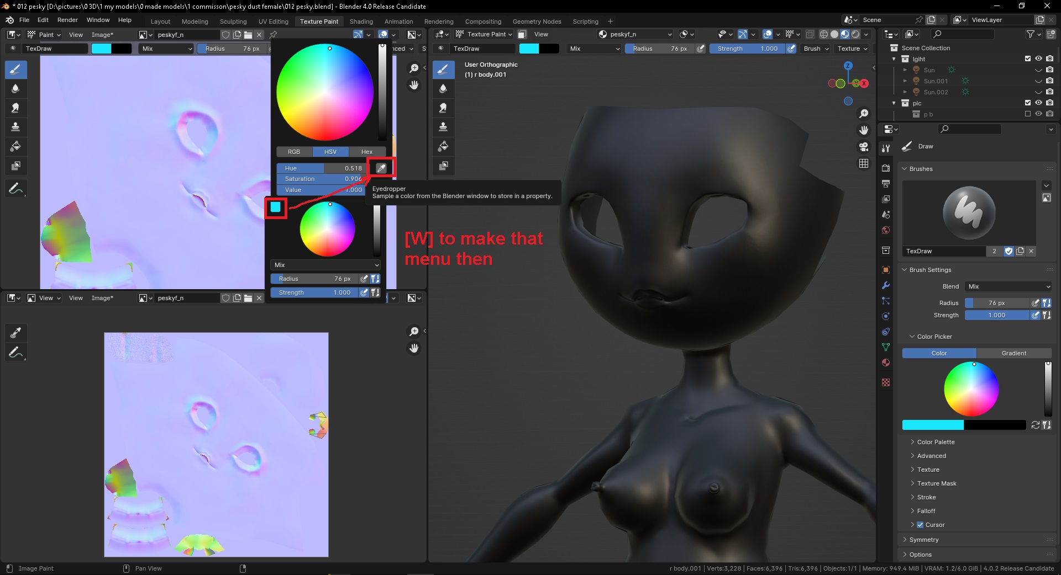Switch to the UV Editing workspace tab
The width and height of the screenshot is (1061, 575).
tap(274, 22)
